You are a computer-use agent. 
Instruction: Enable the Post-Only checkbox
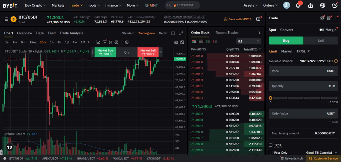coord(270,153)
